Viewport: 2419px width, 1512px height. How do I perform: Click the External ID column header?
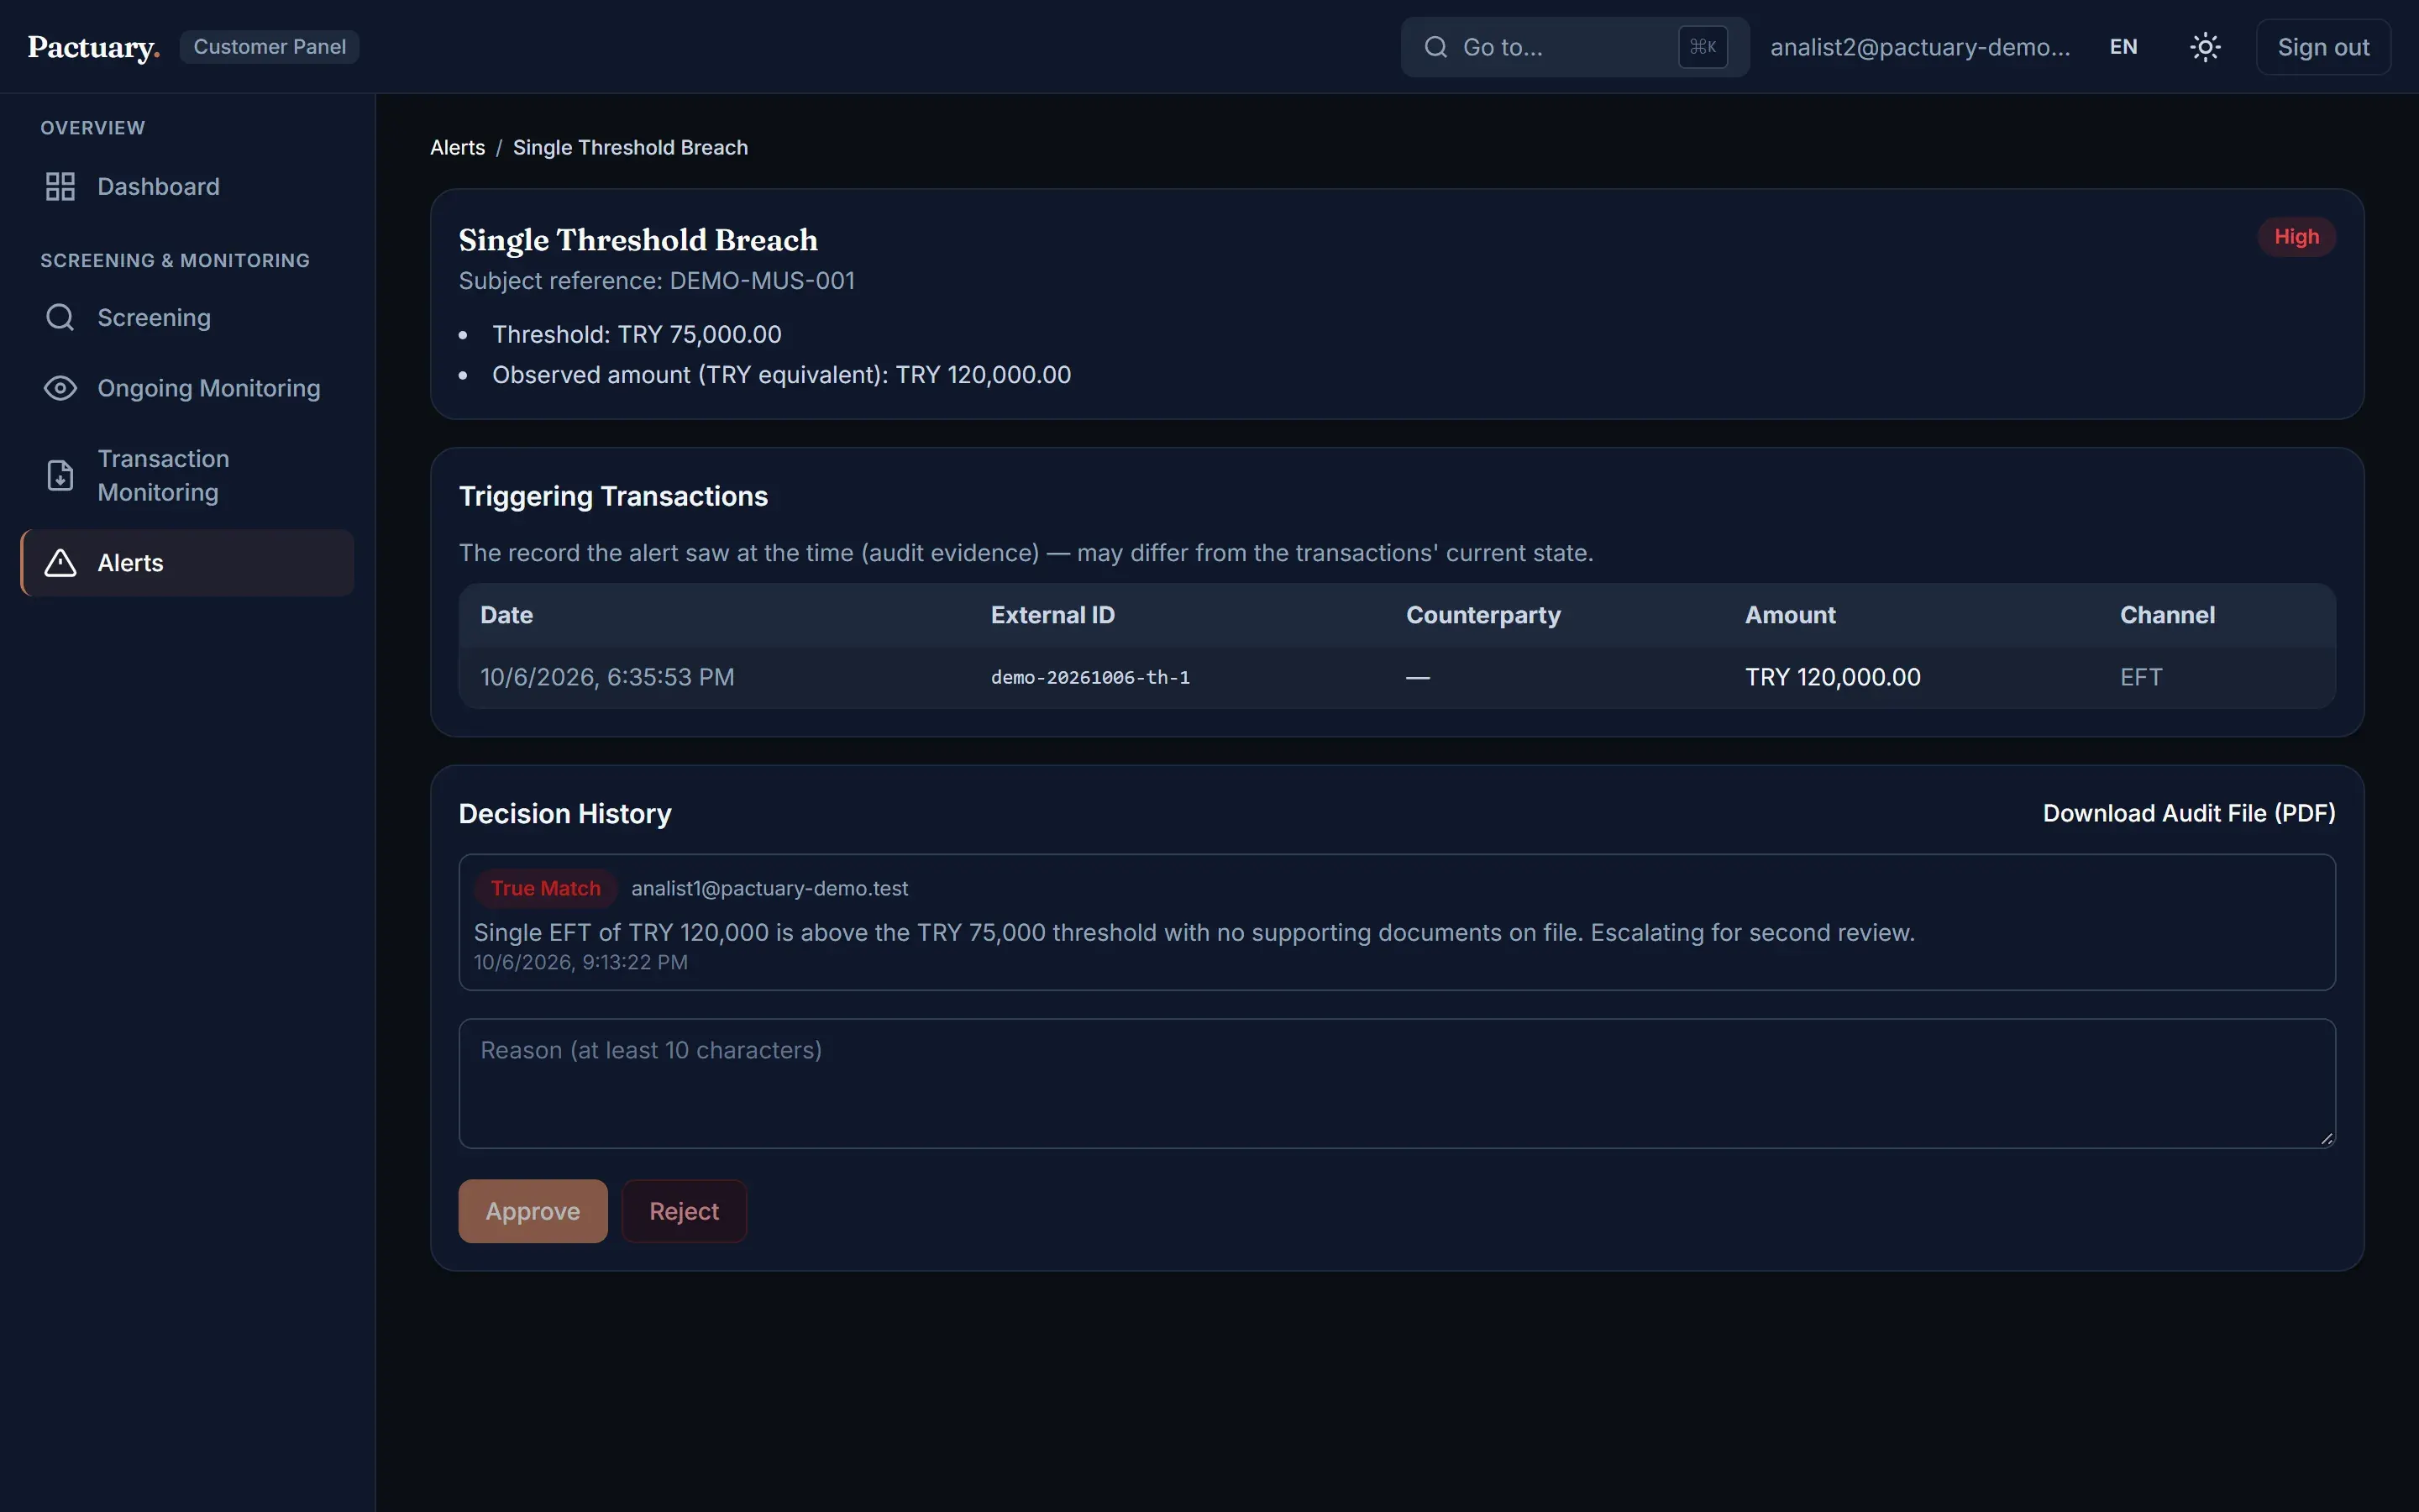tap(1052, 615)
